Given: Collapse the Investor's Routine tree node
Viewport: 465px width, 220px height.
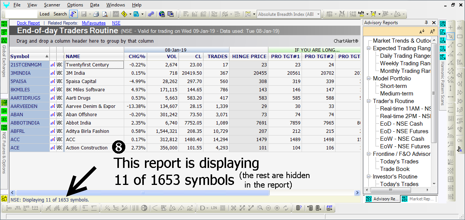Looking at the screenshot, I should click(369, 177).
